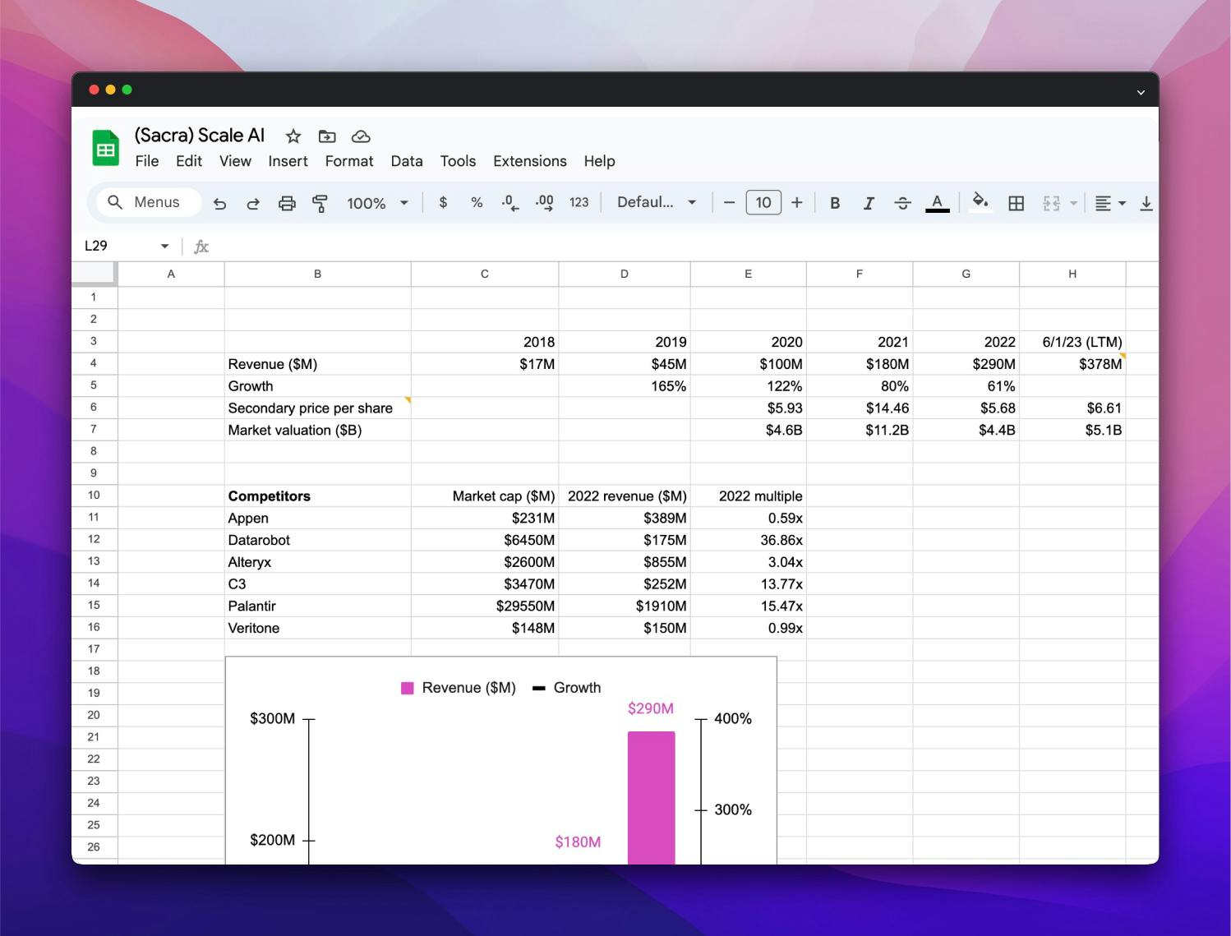This screenshot has width=1231, height=936.
Task: Select the Secondary price per share cell
Action: (x=317, y=408)
